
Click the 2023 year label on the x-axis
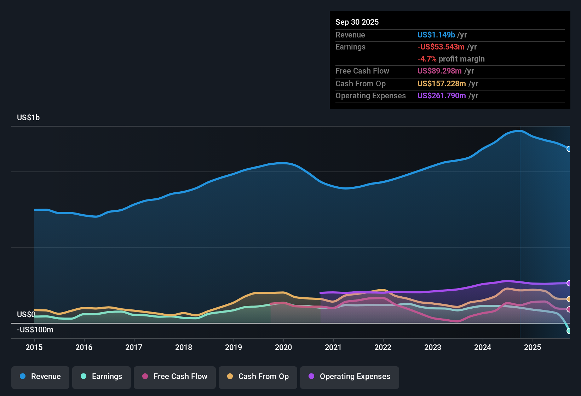433,348
